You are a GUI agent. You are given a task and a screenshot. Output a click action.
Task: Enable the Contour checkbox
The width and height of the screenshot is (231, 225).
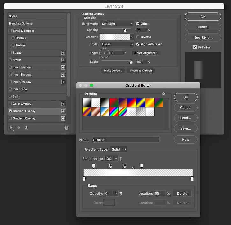coord(13,38)
